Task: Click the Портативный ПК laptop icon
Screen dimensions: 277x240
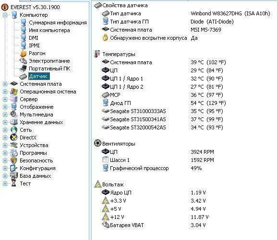Action: tap(23, 69)
